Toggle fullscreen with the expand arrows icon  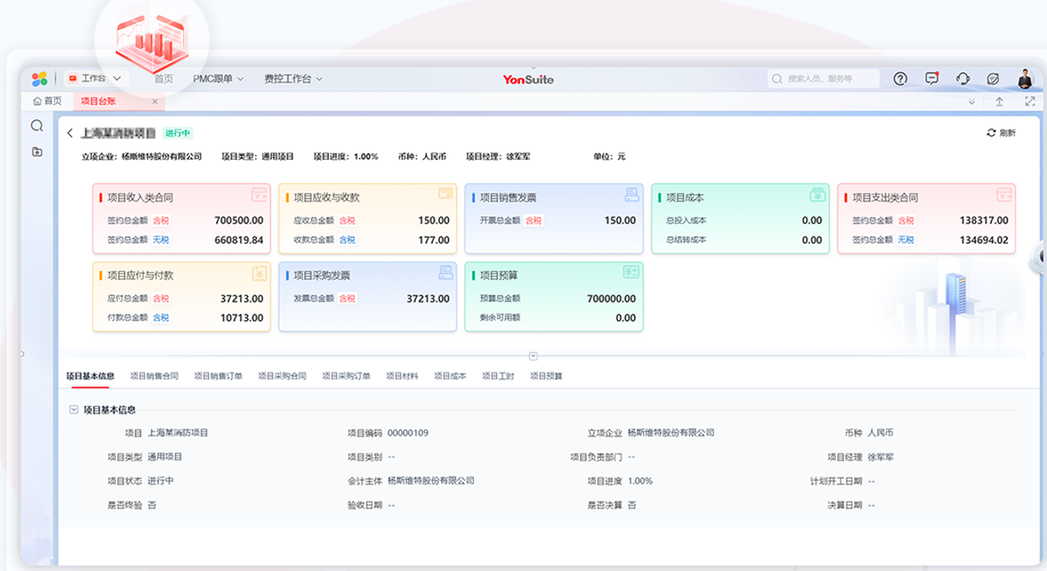pos(1030,101)
